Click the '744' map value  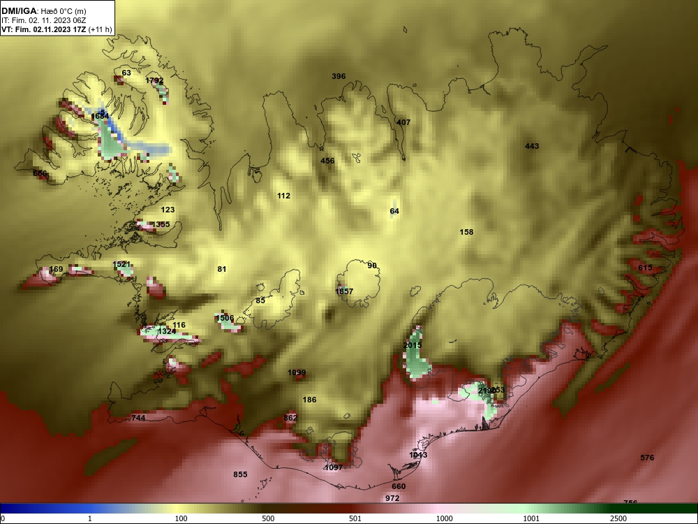[138, 418]
